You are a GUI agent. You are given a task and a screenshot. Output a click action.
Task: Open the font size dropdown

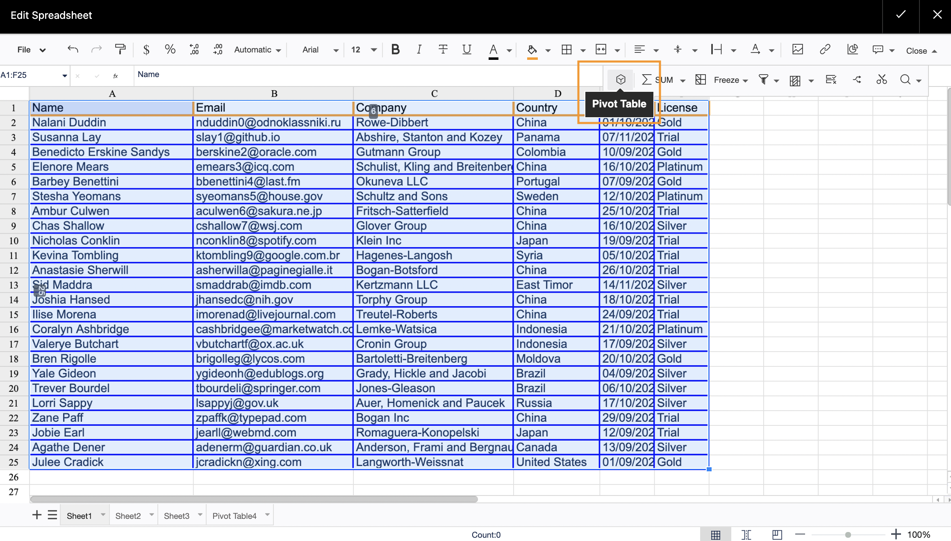click(x=363, y=50)
